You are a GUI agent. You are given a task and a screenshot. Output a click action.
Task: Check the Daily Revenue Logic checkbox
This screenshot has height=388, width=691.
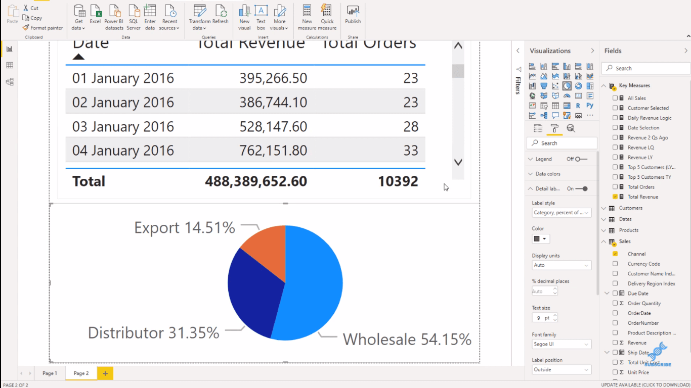click(615, 118)
